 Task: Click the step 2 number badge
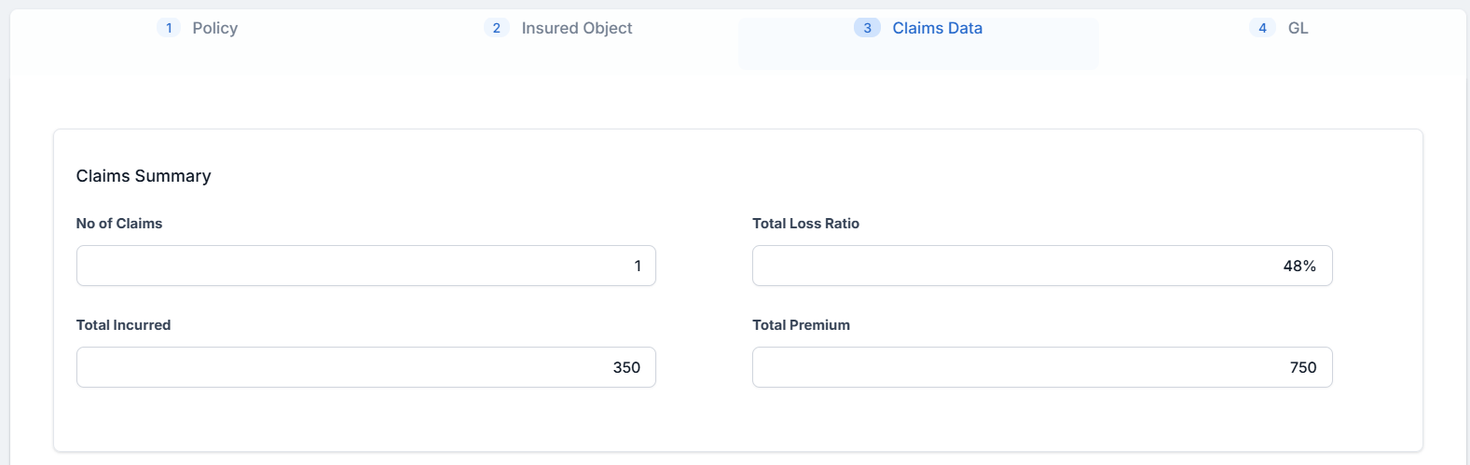pos(496,28)
